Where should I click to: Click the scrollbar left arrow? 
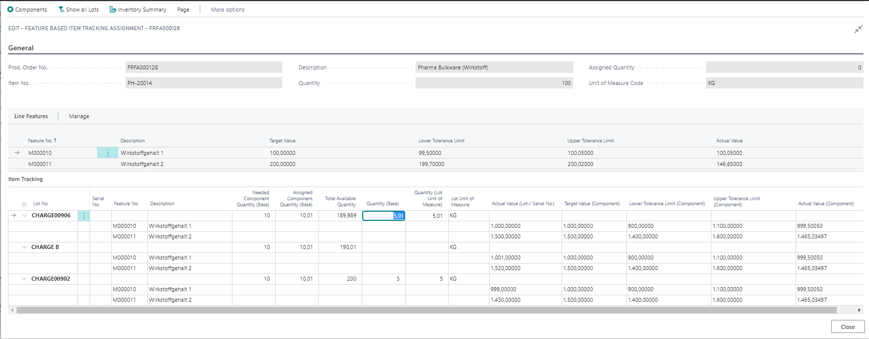point(12,310)
